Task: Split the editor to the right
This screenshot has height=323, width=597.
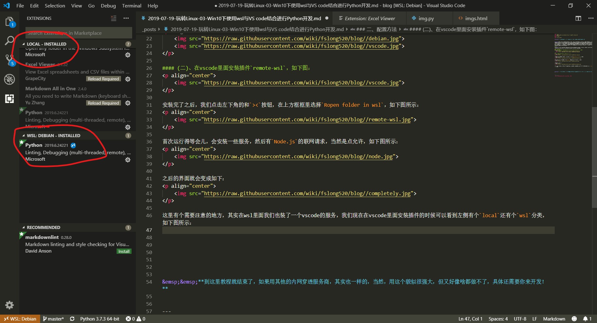Action: point(578,18)
